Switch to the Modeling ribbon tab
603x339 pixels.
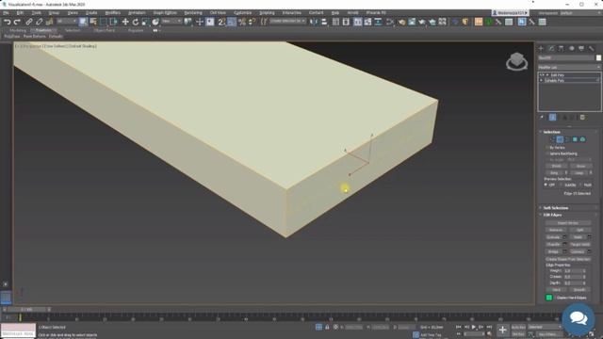18,30
